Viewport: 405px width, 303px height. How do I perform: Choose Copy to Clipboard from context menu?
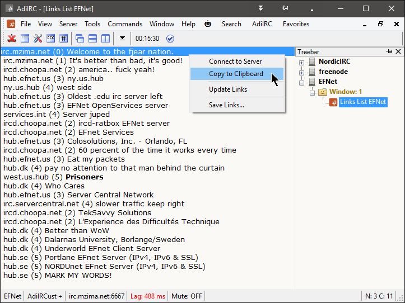coord(237,74)
